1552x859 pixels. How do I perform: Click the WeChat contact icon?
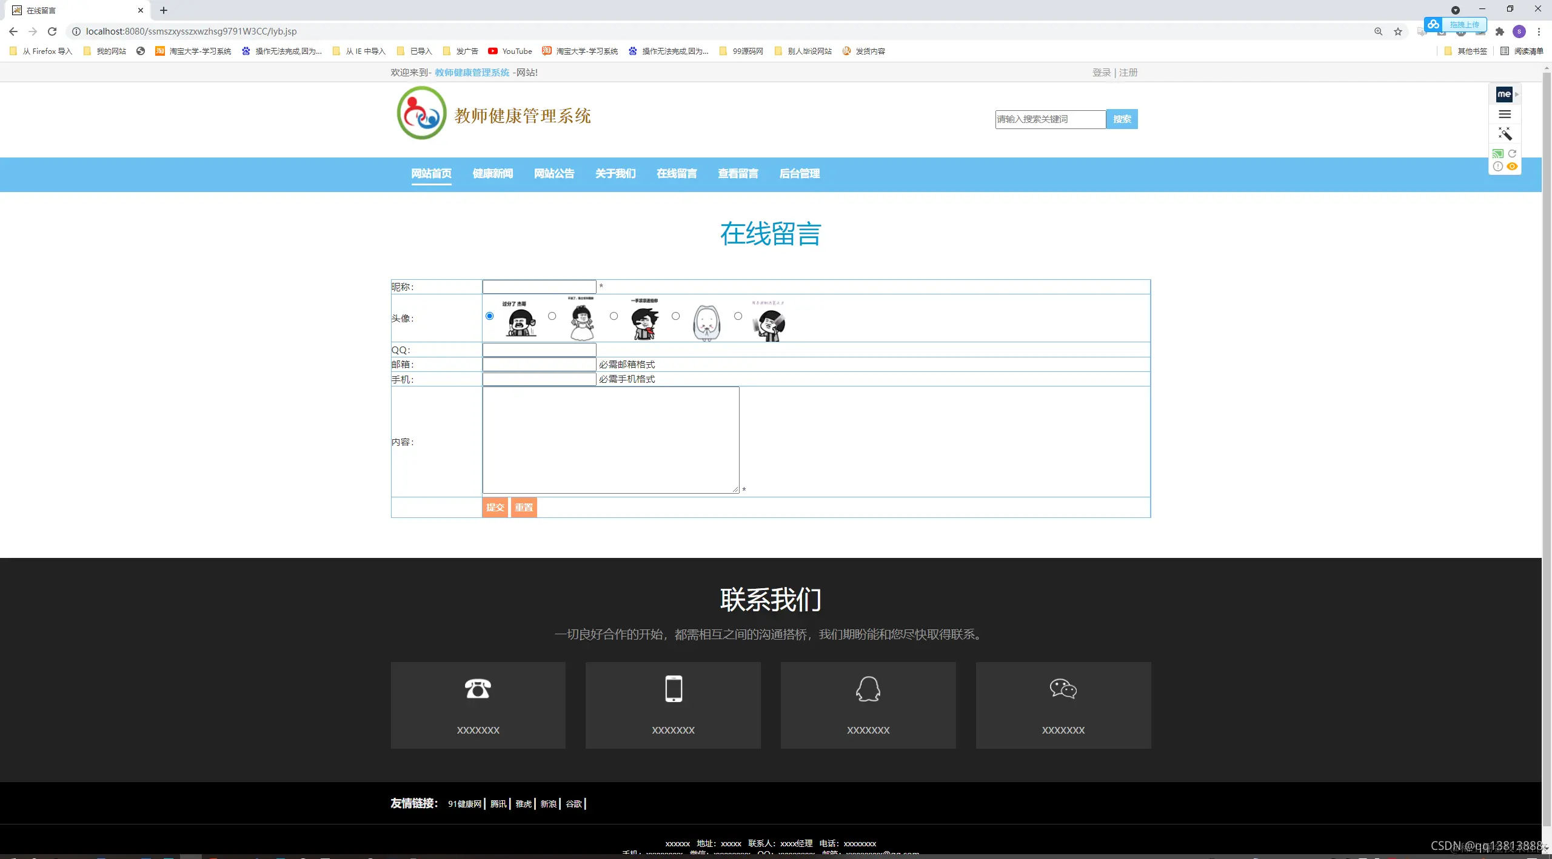point(1063,689)
